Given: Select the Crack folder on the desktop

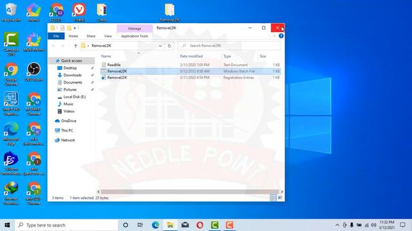Looking at the screenshot, I should click(x=102, y=12).
